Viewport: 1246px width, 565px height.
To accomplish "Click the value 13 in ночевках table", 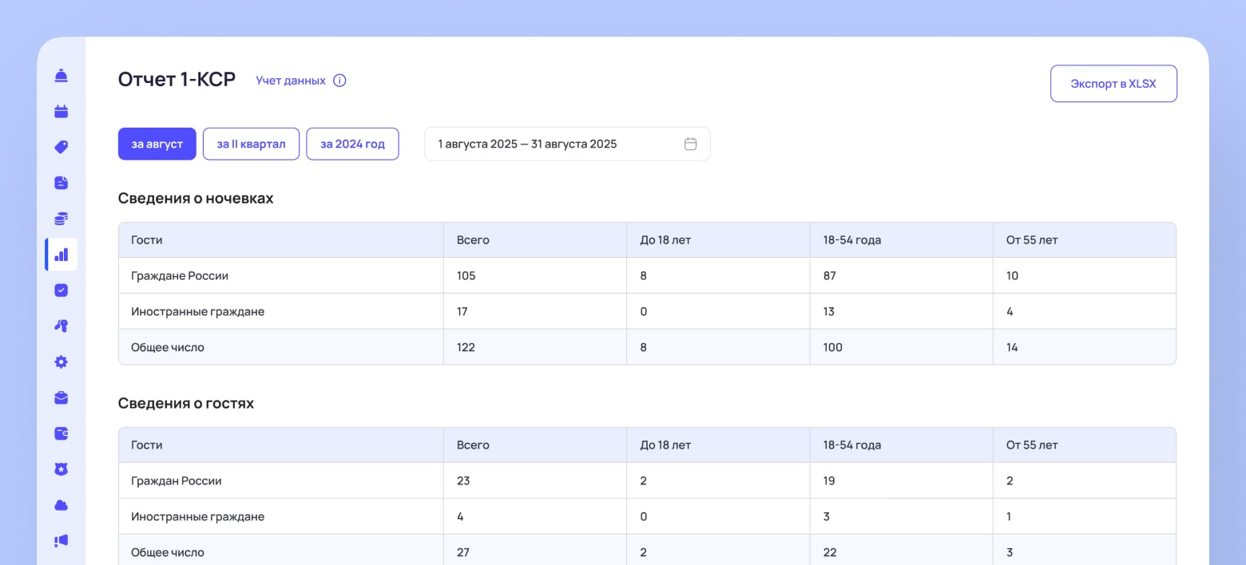I will 828,312.
